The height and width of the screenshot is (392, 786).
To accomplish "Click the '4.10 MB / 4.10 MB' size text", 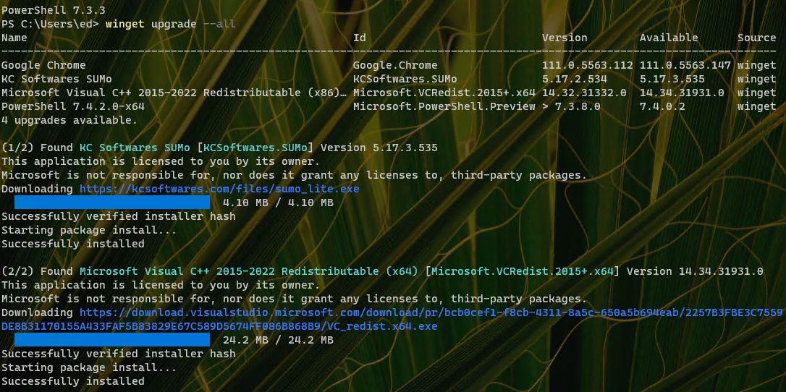I will (278, 203).
